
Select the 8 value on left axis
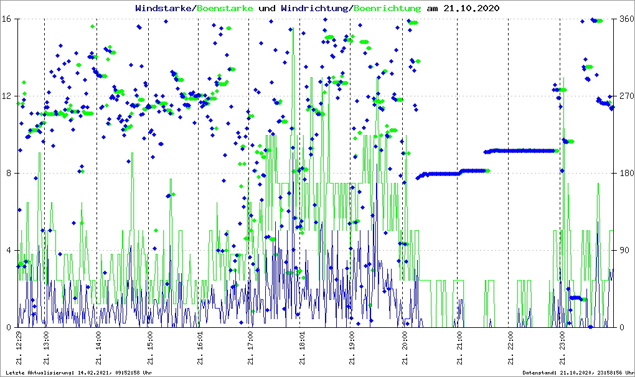pos(10,174)
